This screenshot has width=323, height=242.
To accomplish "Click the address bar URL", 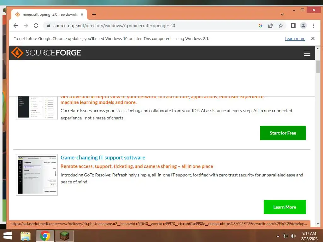I will tap(114, 26).
